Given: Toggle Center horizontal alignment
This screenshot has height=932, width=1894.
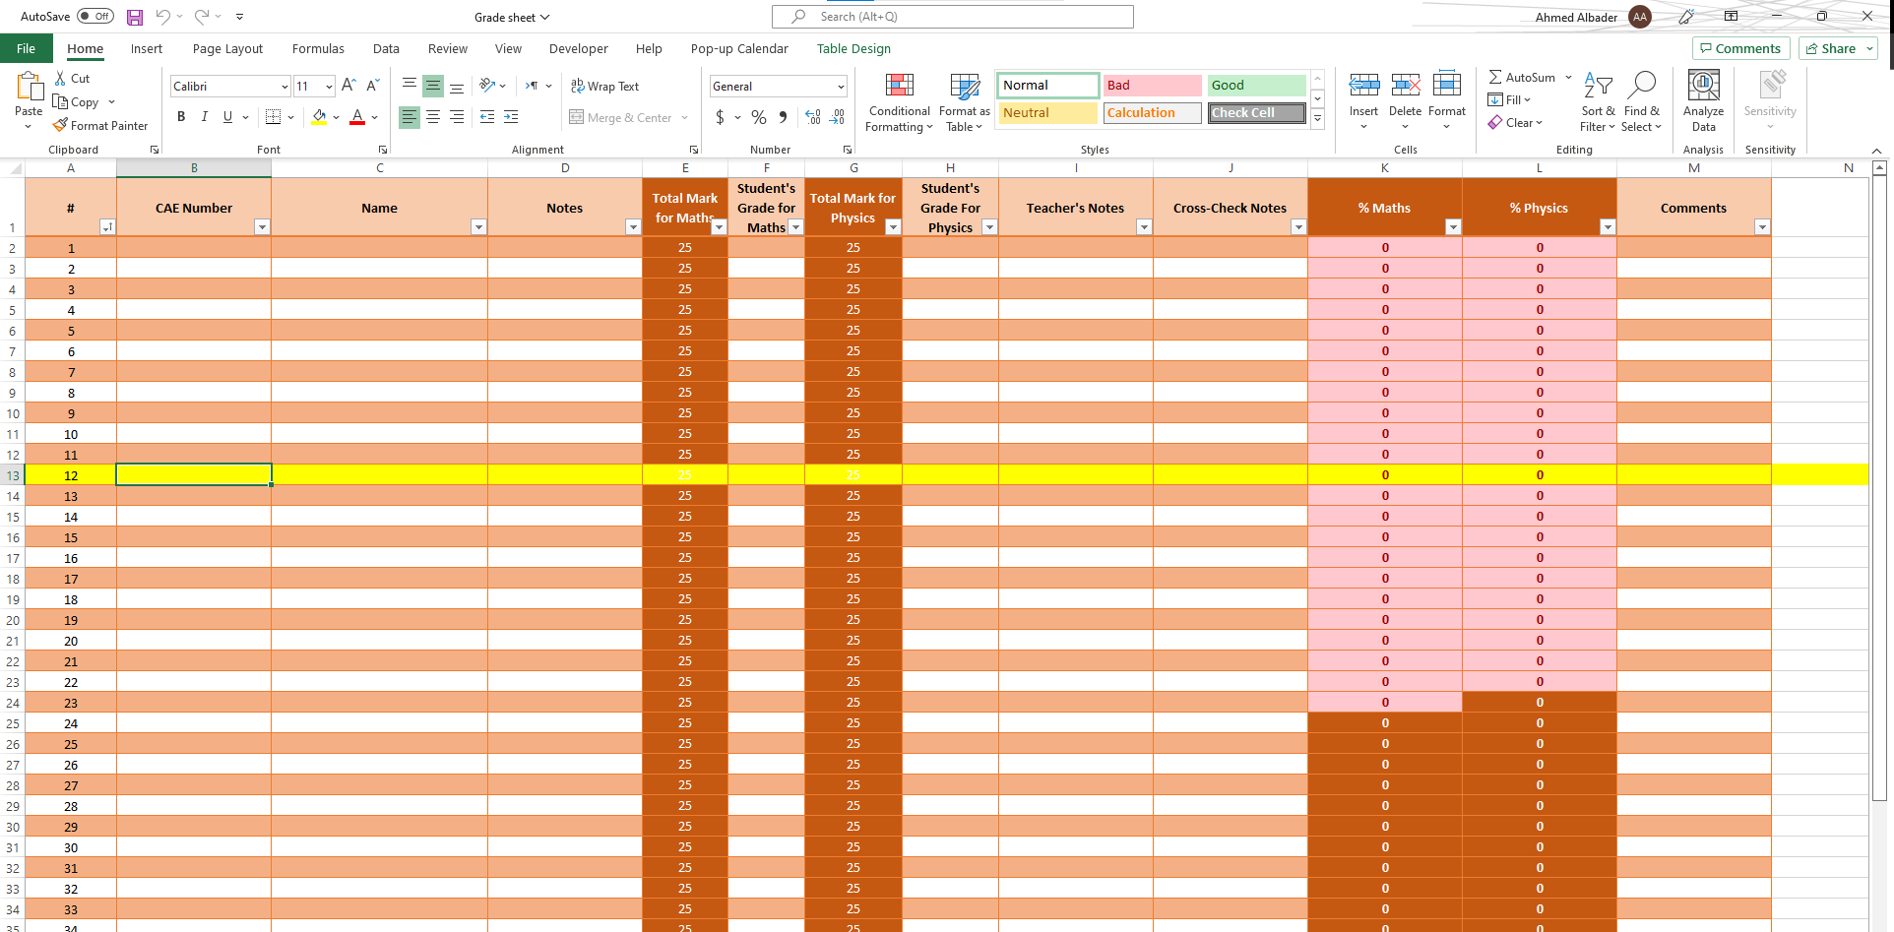Looking at the screenshot, I should click(x=433, y=117).
